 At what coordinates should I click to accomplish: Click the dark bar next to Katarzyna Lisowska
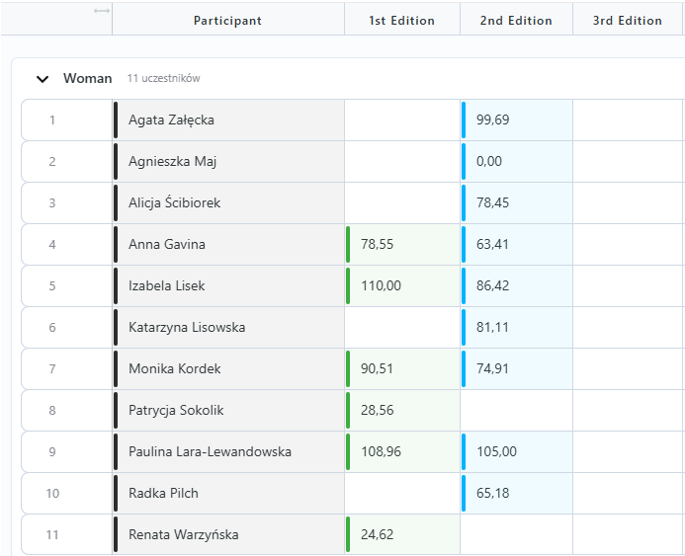point(116,327)
